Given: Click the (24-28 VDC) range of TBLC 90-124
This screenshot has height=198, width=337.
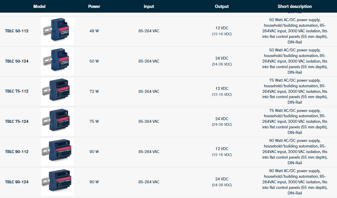Looking at the screenshot, I should pyautogui.click(x=222, y=185).
